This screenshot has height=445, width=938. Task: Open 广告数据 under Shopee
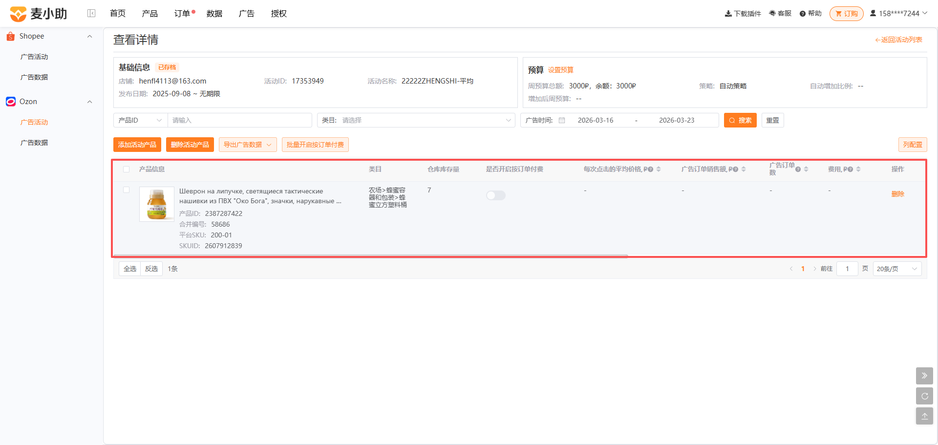click(x=34, y=77)
